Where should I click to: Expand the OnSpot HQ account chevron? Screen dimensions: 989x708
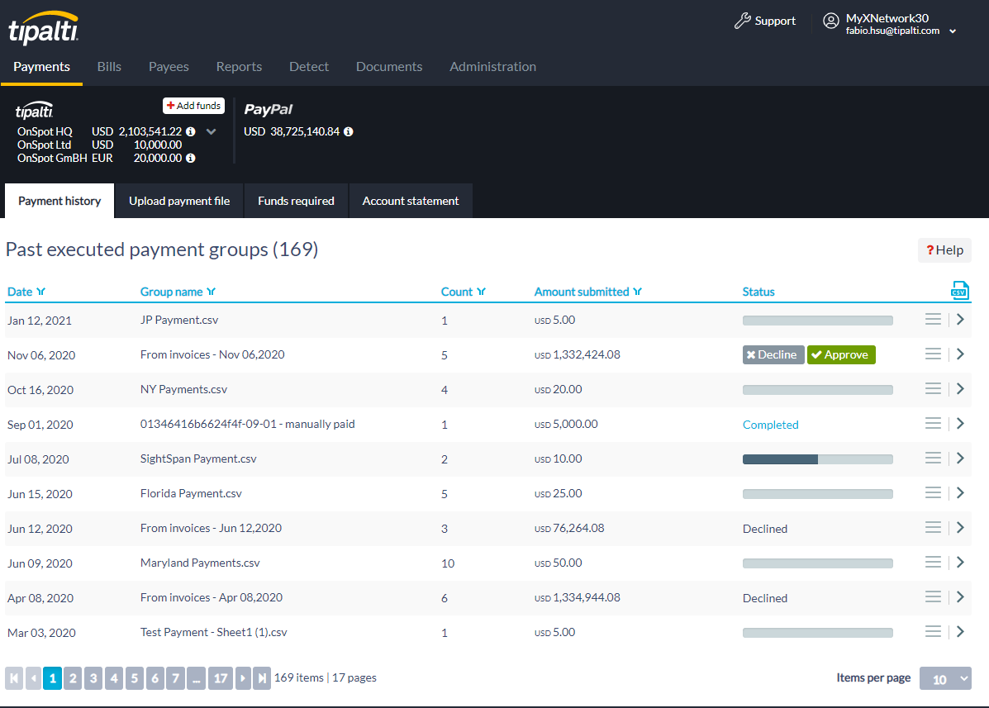point(211,131)
